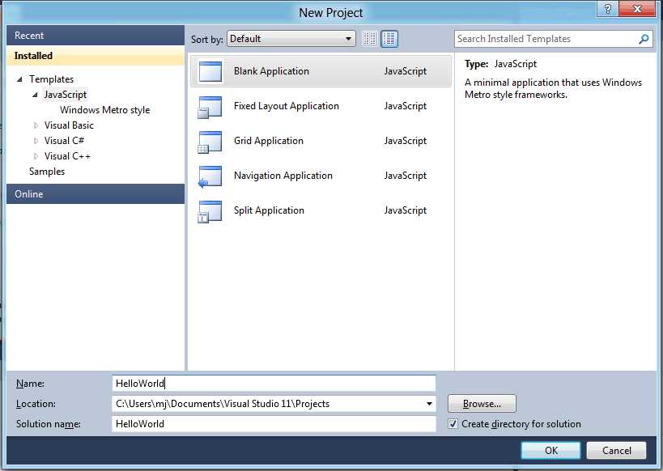Select the 'Fixed Layout Application' template name
Viewport: 663px width, 471px height.
click(287, 106)
